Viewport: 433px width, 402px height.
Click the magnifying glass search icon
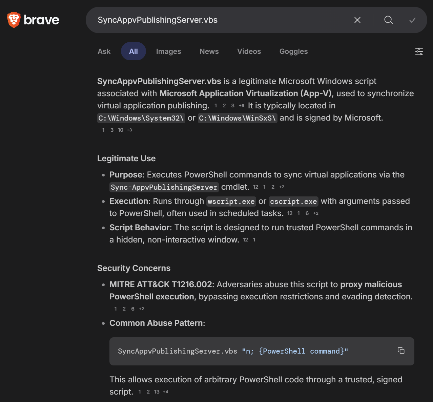tap(388, 20)
